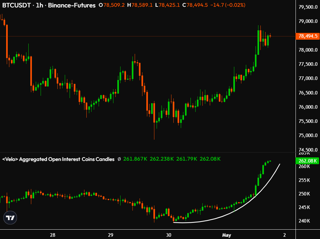This screenshot has width=320, height=239.
Task: Click the 74,500.0 price axis label
Action: [308, 150]
